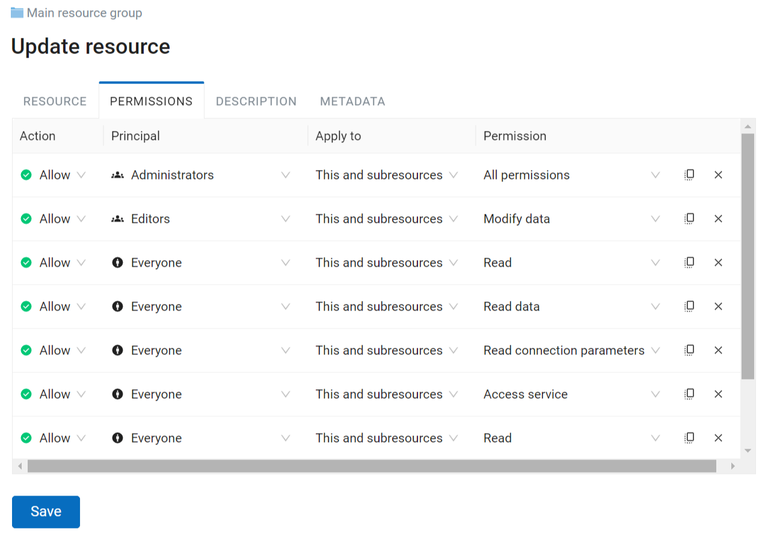765x534 pixels.
Task: Click the group icon next to Administrators
Action: tap(118, 175)
